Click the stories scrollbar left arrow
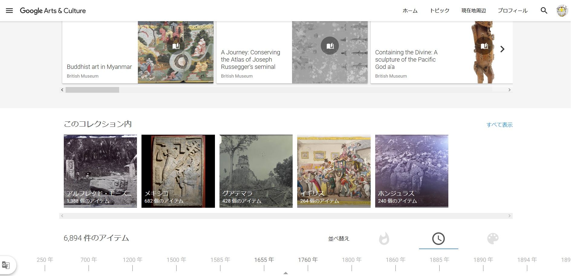 (x=62, y=90)
